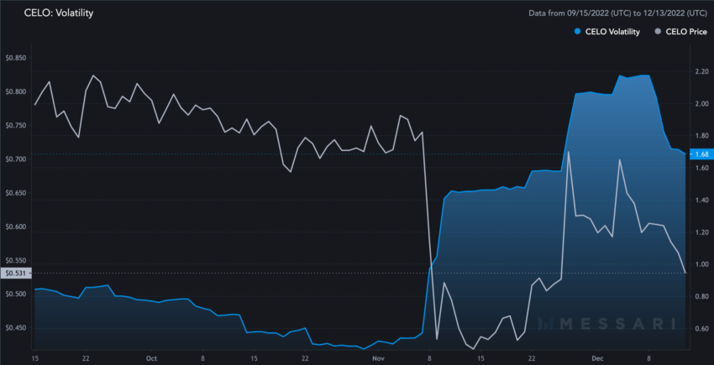Click the $0.650 price axis label
This screenshot has height=365, width=714.
[15, 193]
